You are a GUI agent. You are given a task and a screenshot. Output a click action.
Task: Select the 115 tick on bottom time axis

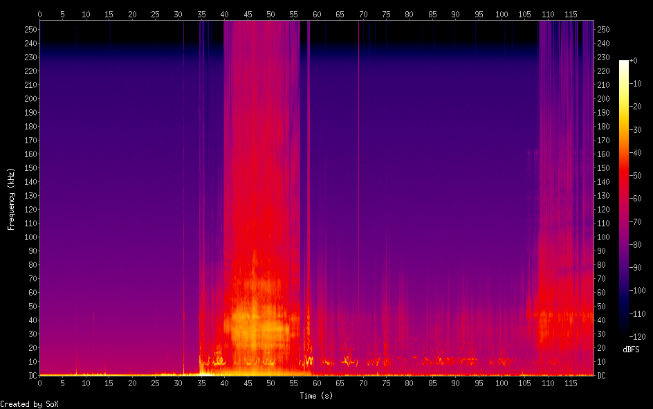pos(571,383)
